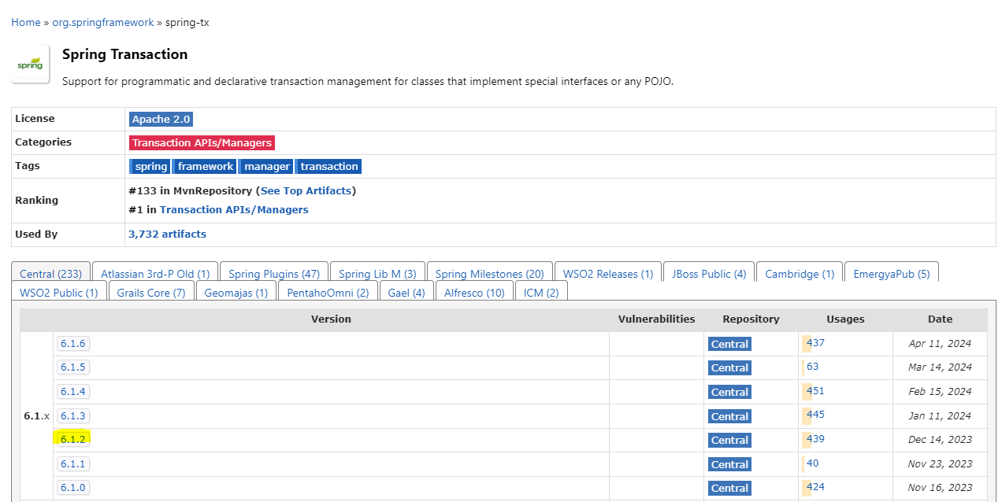1002x502 pixels.
Task: Switch to ICM (2) tab
Action: (x=541, y=293)
